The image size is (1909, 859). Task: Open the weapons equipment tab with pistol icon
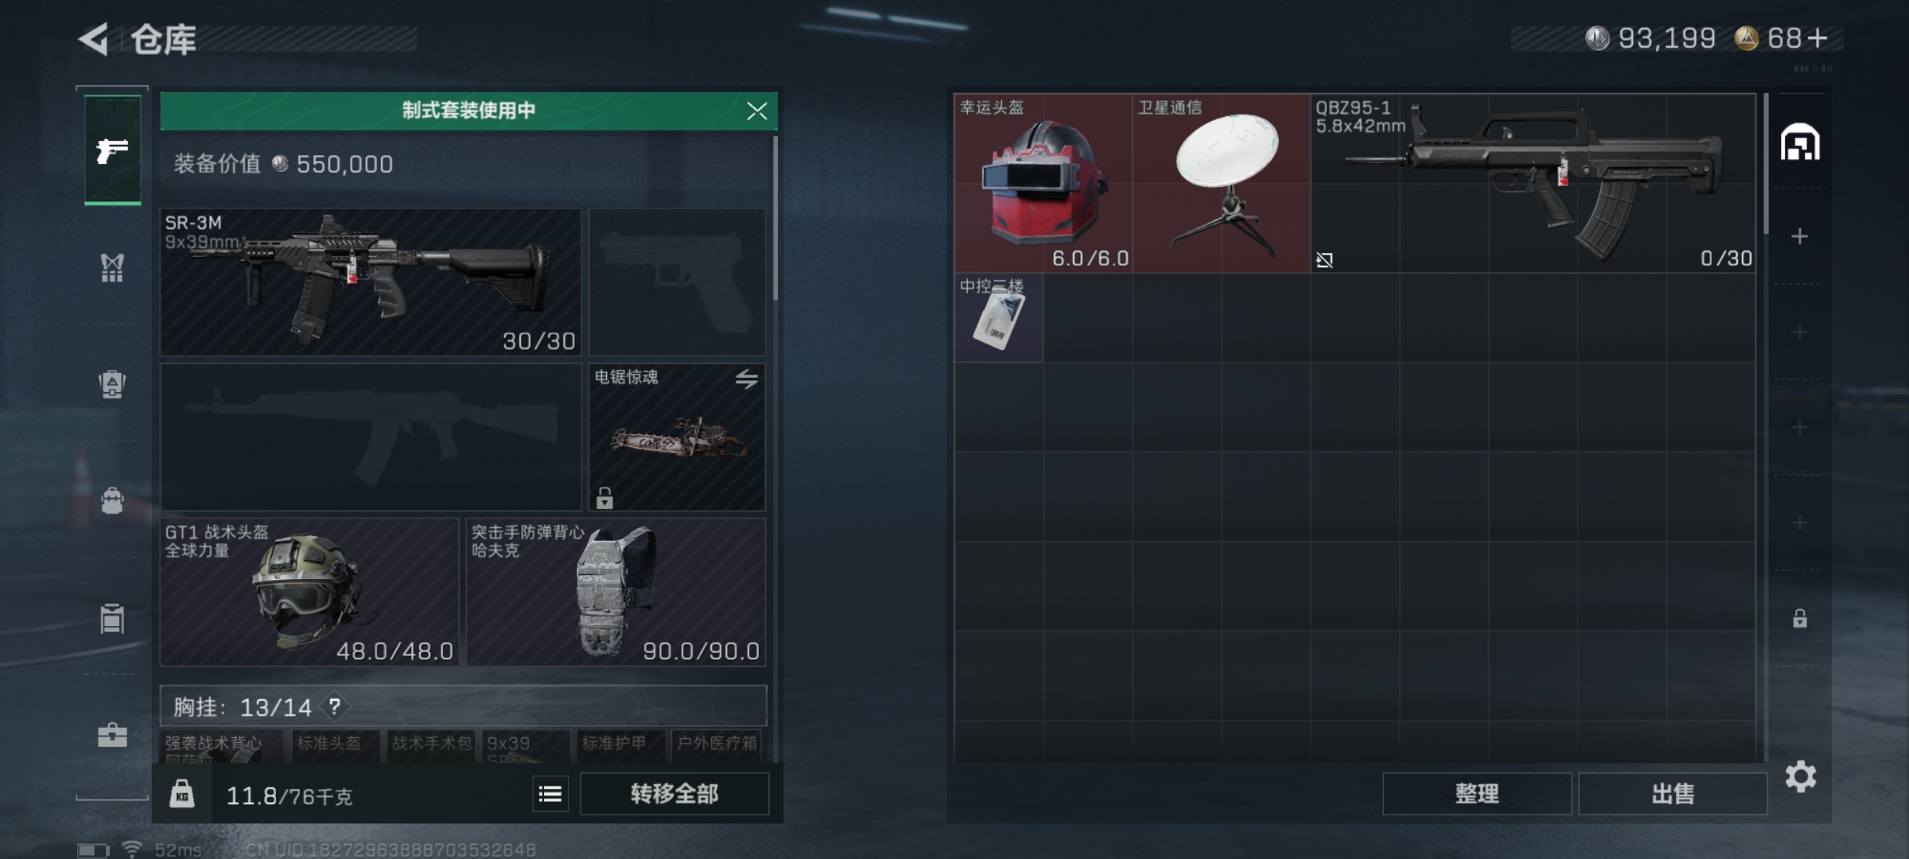point(112,150)
